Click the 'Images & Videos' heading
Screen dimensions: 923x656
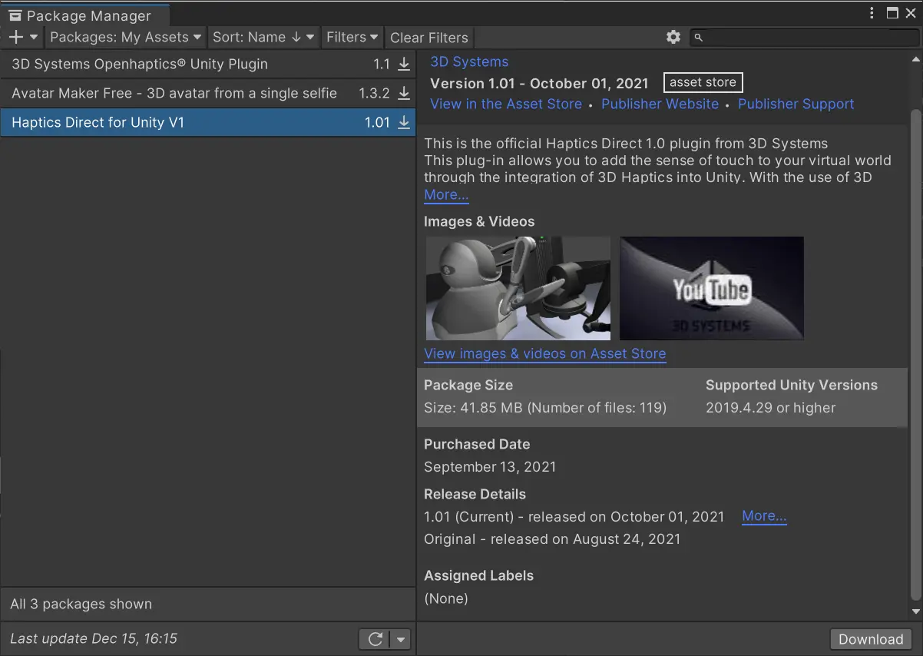click(x=479, y=222)
